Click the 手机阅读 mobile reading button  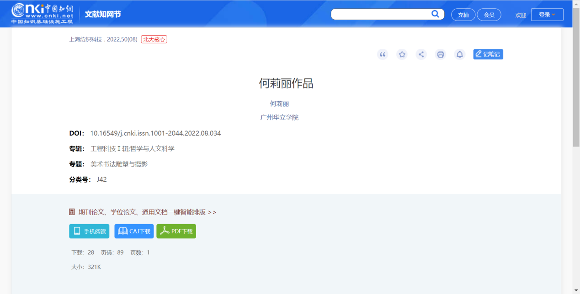pos(89,231)
